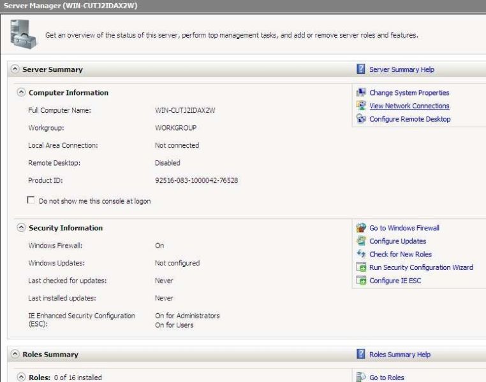Click the Configure Remote Desktop icon
Screen dimensions: 486x382
click(x=361, y=119)
